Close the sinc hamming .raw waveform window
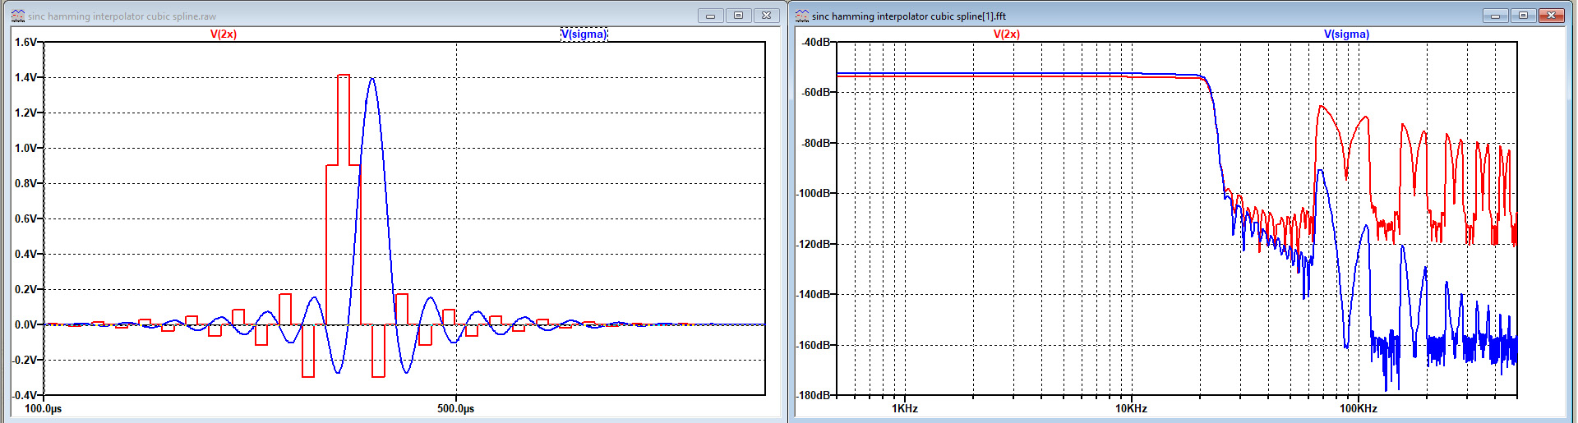 point(766,16)
